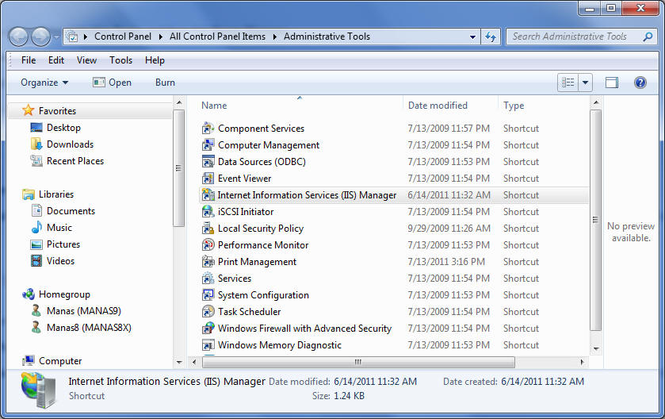Open the File menu
Screen dimensions: 665x419
[x=29, y=60]
